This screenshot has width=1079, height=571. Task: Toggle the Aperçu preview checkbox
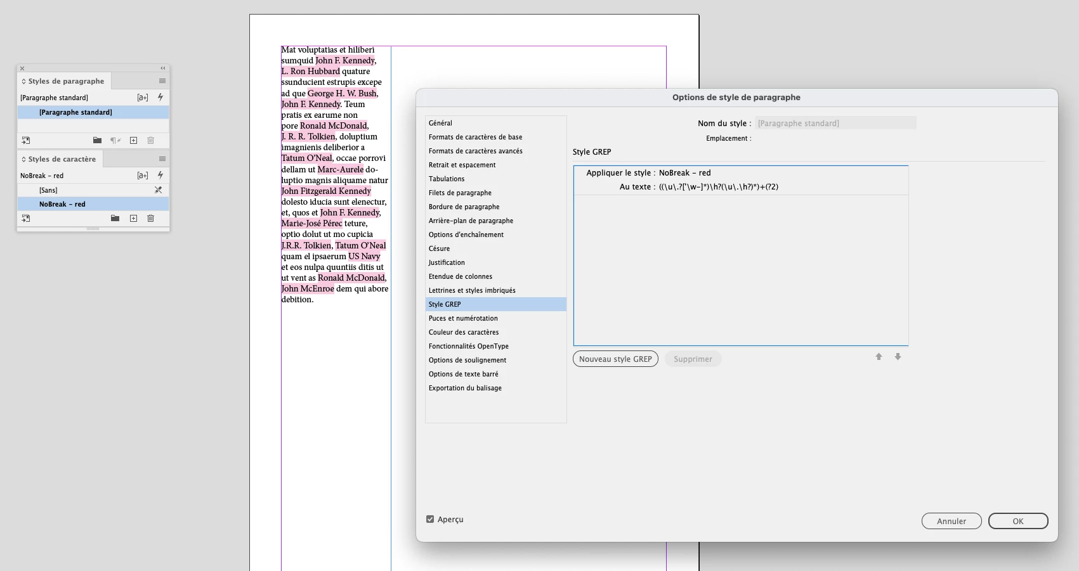coord(430,519)
